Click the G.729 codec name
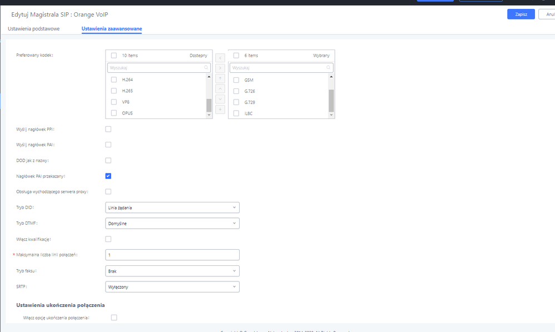This screenshot has width=555, height=332. (x=250, y=102)
